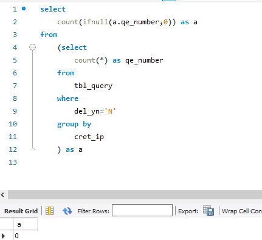Select the result cell containing 0
262x240 pixels.
click(26, 236)
